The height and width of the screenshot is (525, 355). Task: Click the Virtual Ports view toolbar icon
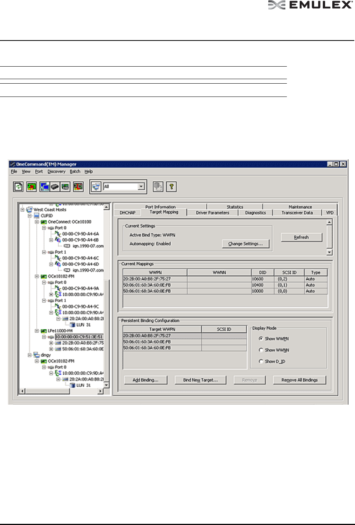pyautogui.click(x=65, y=187)
